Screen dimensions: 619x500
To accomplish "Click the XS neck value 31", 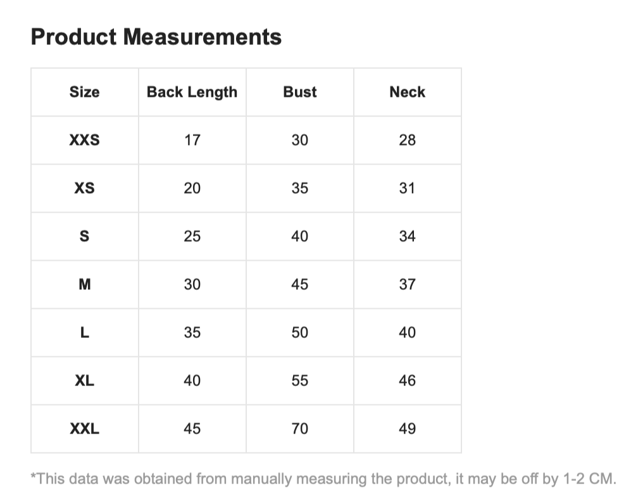I will pyautogui.click(x=407, y=188).
